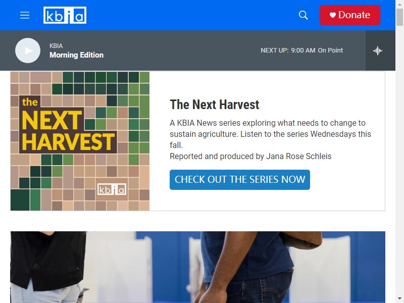Play the KBIA Morning Edition live stream
The width and height of the screenshot is (404, 303).
click(28, 50)
